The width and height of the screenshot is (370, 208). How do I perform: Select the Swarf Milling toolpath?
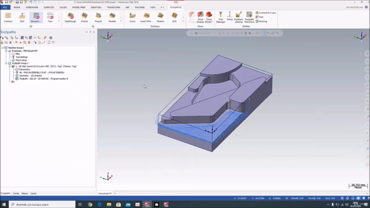tap(146, 17)
